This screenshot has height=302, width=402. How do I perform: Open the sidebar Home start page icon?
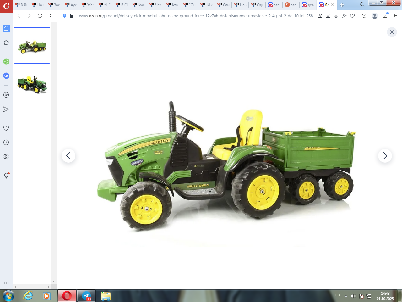tap(6, 28)
